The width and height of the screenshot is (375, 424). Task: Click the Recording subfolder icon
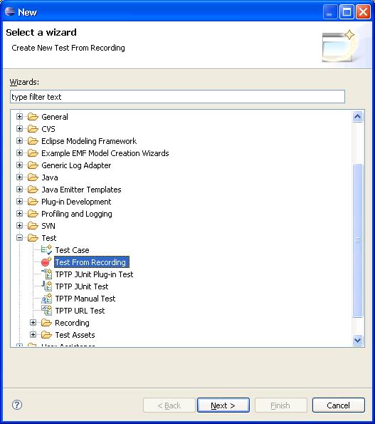pyautogui.click(x=46, y=323)
